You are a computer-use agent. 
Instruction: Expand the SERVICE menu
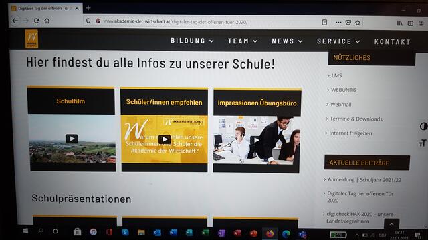(338, 41)
